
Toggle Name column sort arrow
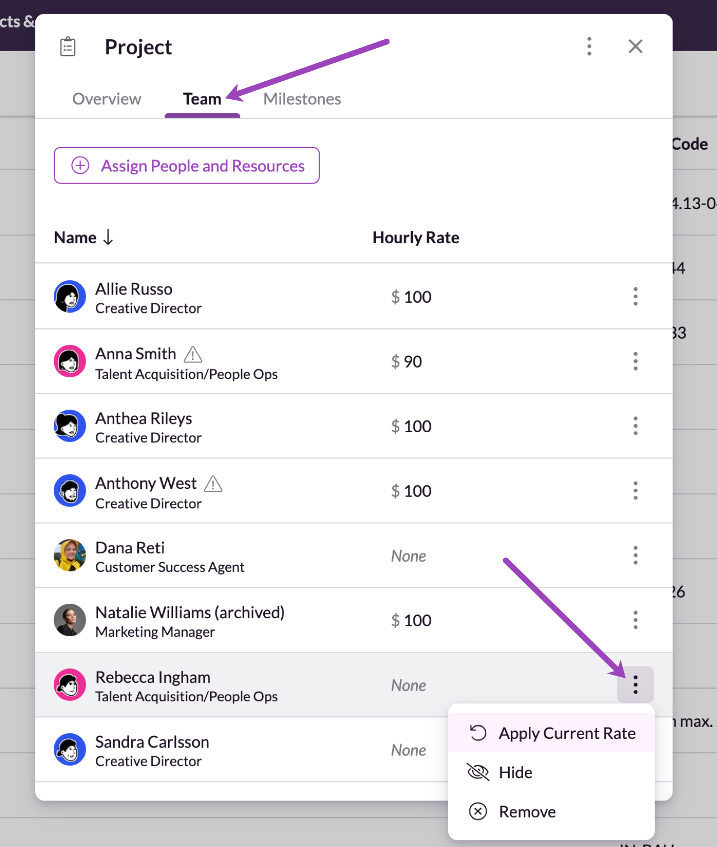pyautogui.click(x=108, y=237)
